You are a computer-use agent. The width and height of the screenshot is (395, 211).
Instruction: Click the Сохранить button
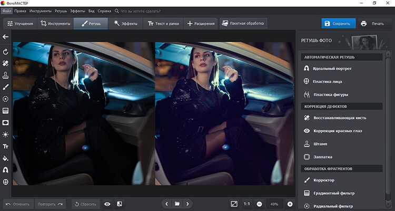pos(338,24)
